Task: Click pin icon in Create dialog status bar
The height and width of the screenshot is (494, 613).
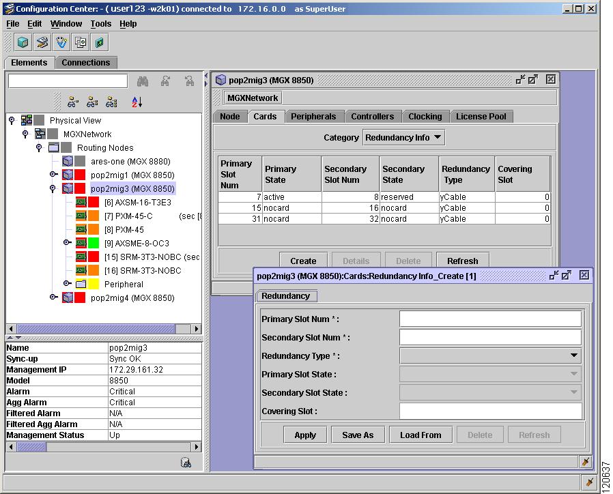Action: (585, 462)
